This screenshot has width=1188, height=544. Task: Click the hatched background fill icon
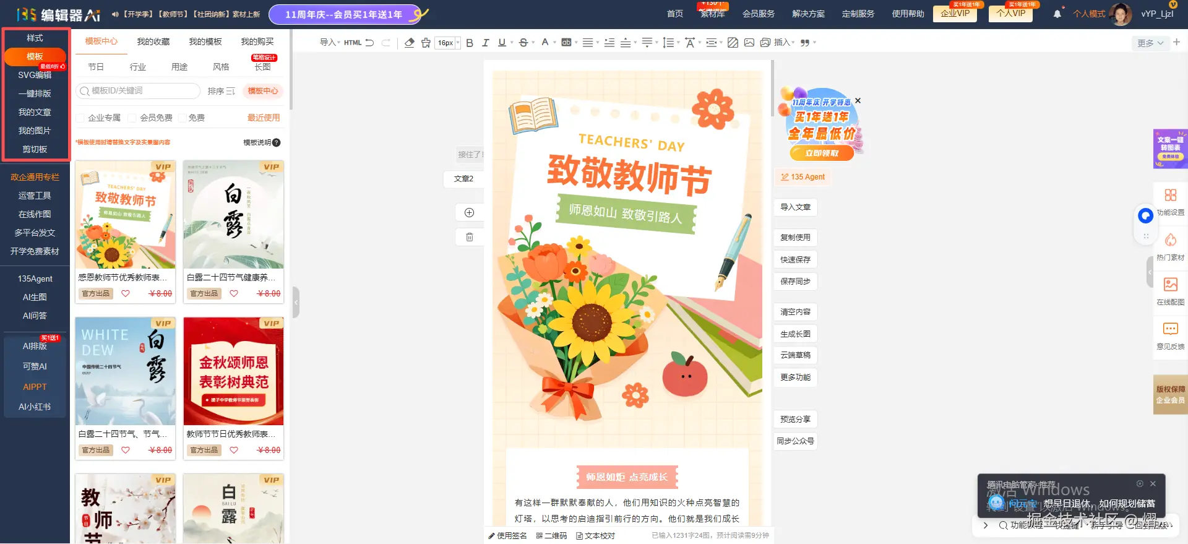(733, 43)
